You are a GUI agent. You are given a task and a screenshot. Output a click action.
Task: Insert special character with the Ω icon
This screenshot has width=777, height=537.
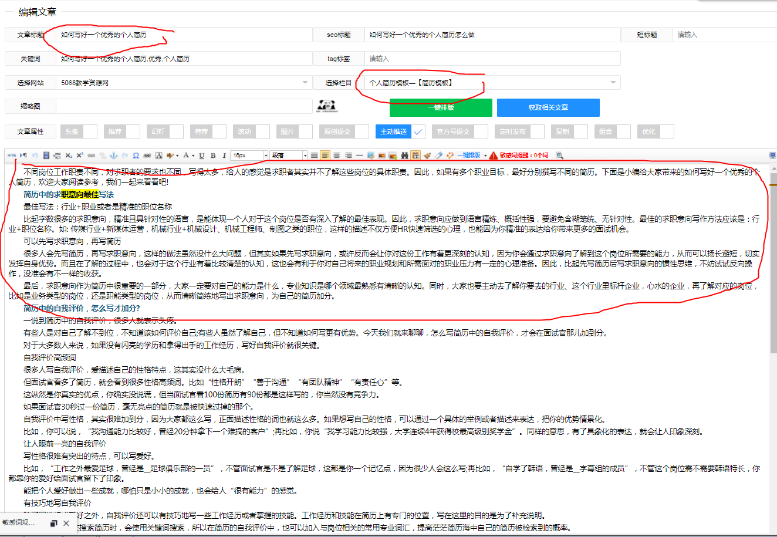[x=135, y=155]
